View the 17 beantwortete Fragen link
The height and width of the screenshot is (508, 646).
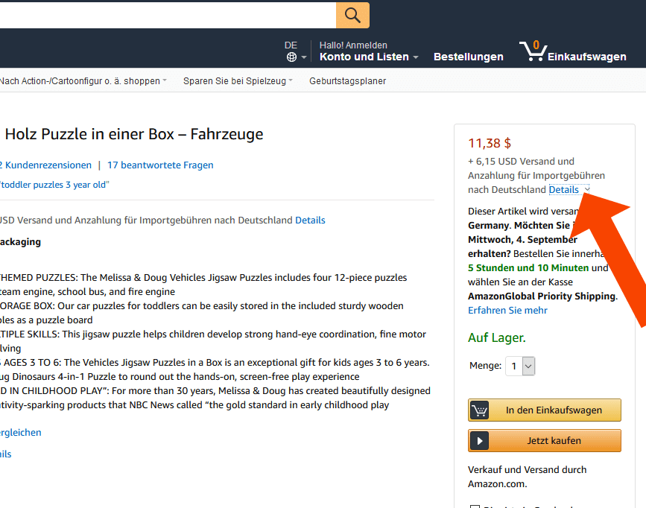(160, 165)
